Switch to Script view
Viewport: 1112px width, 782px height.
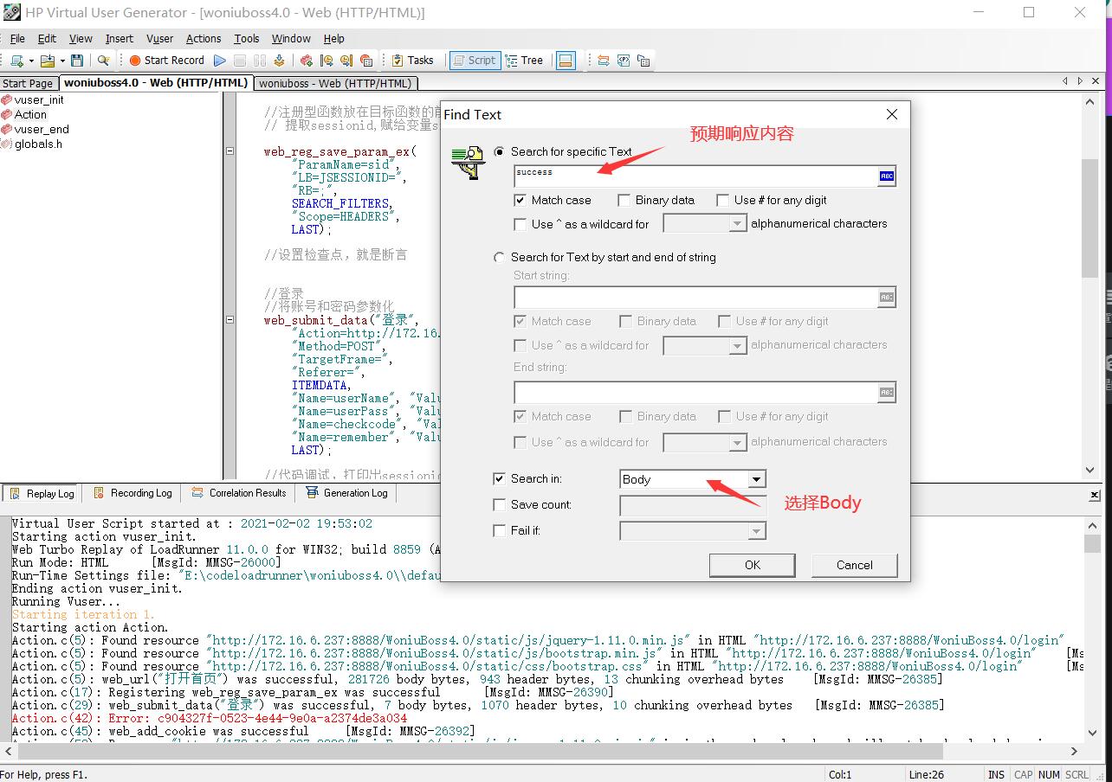tap(475, 61)
